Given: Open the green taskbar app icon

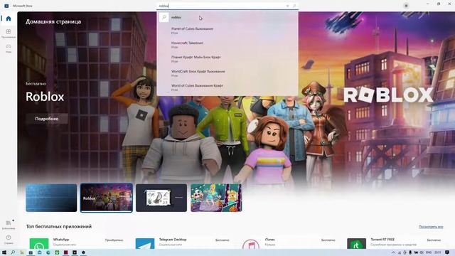Looking at the screenshot, I should 57,252.
